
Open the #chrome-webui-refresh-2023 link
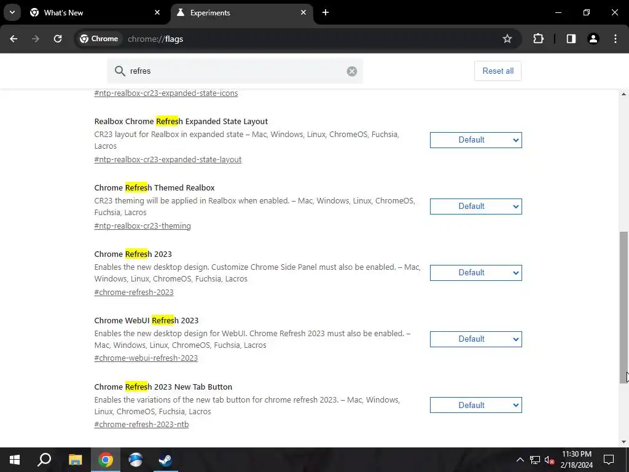click(x=146, y=358)
